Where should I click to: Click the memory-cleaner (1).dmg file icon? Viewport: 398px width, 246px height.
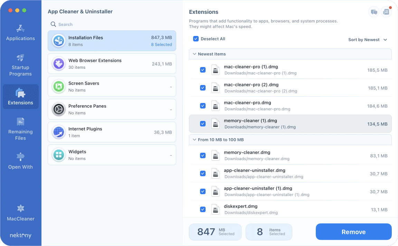click(x=216, y=124)
